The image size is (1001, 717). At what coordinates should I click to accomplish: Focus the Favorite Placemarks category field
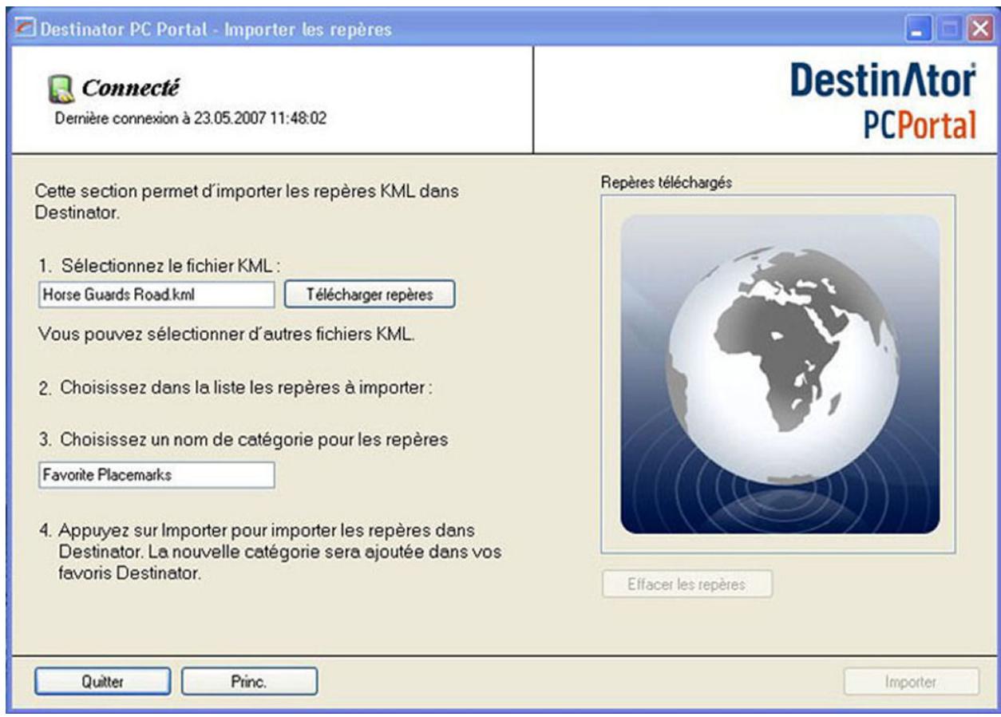point(156,474)
